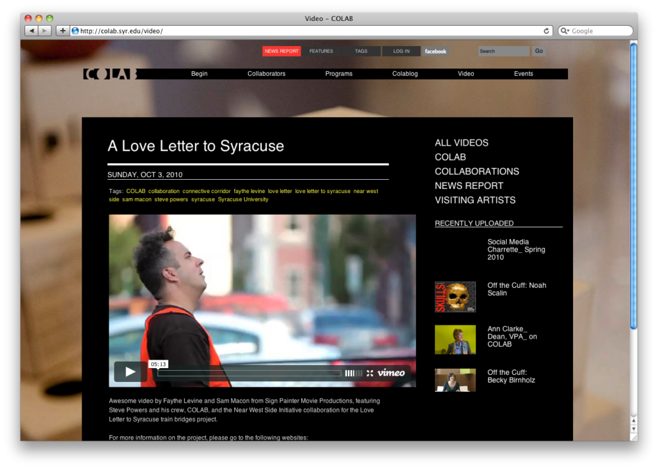Click the Google search magnifier icon
Viewport: 658px width, 469px height.
[x=565, y=31]
